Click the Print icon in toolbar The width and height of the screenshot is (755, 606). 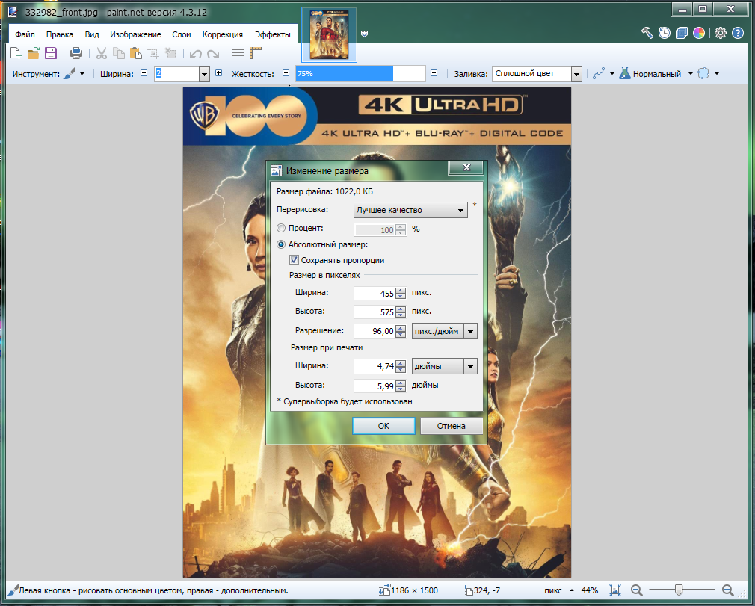(x=75, y=53)
